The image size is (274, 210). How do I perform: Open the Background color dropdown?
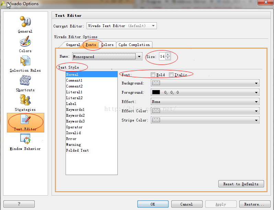[205, 83]
